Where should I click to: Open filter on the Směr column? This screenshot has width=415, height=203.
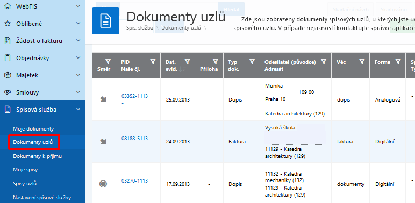click(x=109, y=62)
